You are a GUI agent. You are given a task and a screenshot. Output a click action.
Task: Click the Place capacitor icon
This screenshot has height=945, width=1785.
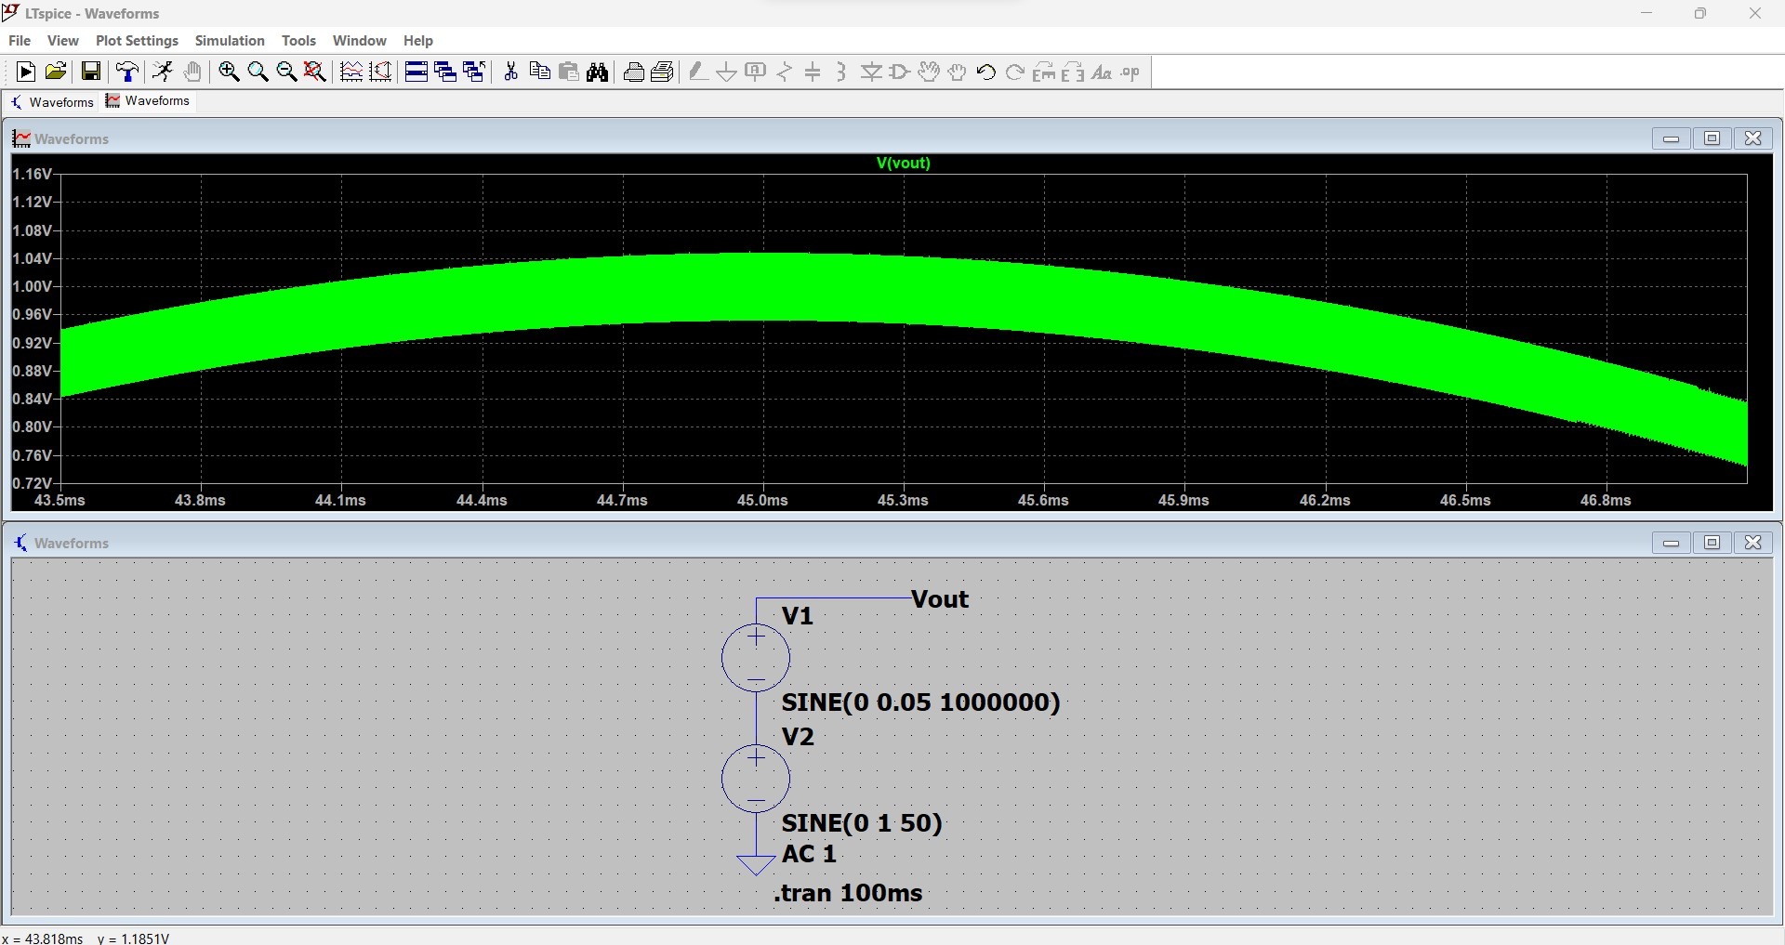pos(813,72)
